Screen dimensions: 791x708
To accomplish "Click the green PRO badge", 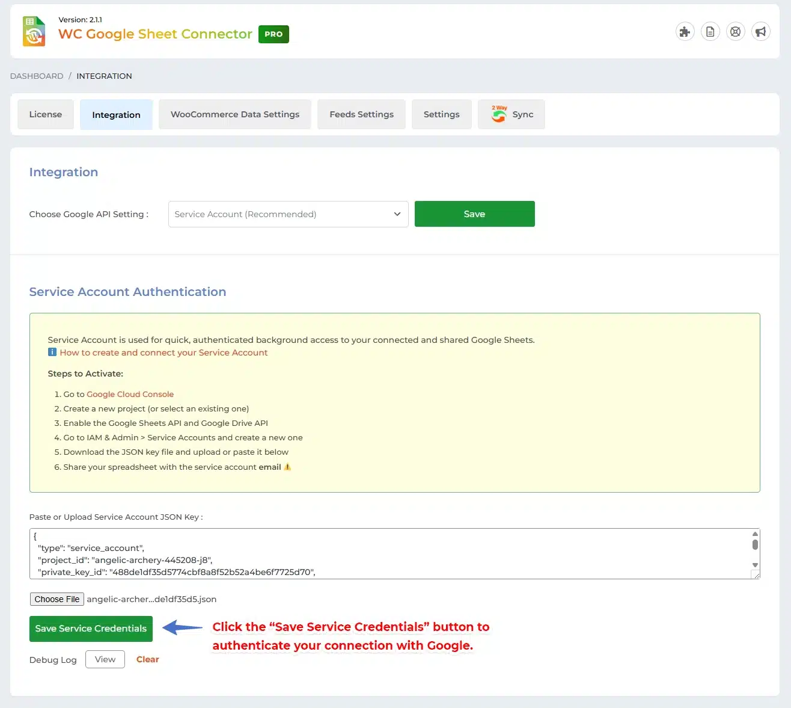I will point(273,34).
